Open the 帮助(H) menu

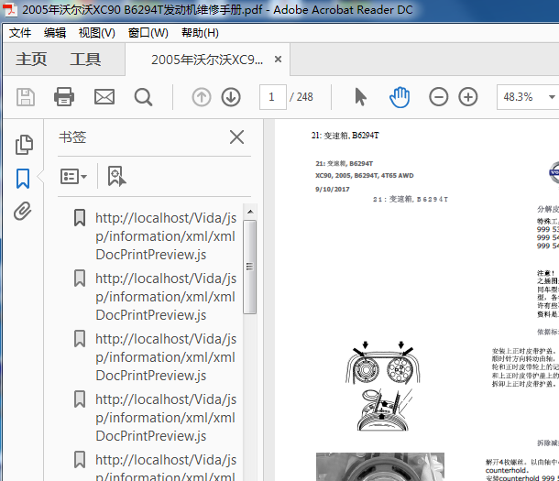pyautogui.click(x=200, y=33)
